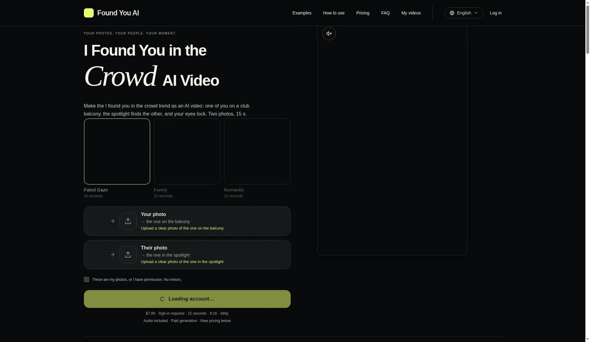Screen dimensions: 590x342
Task: Click the Log in link
Action: point(495,13)
